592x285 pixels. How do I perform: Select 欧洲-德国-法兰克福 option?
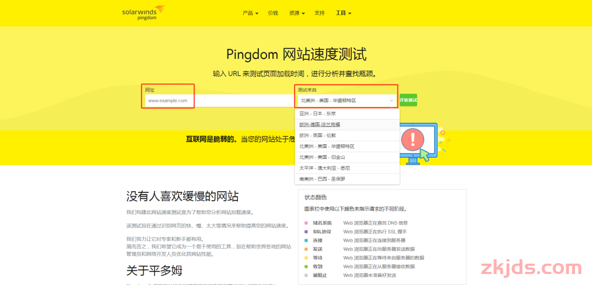347,124
